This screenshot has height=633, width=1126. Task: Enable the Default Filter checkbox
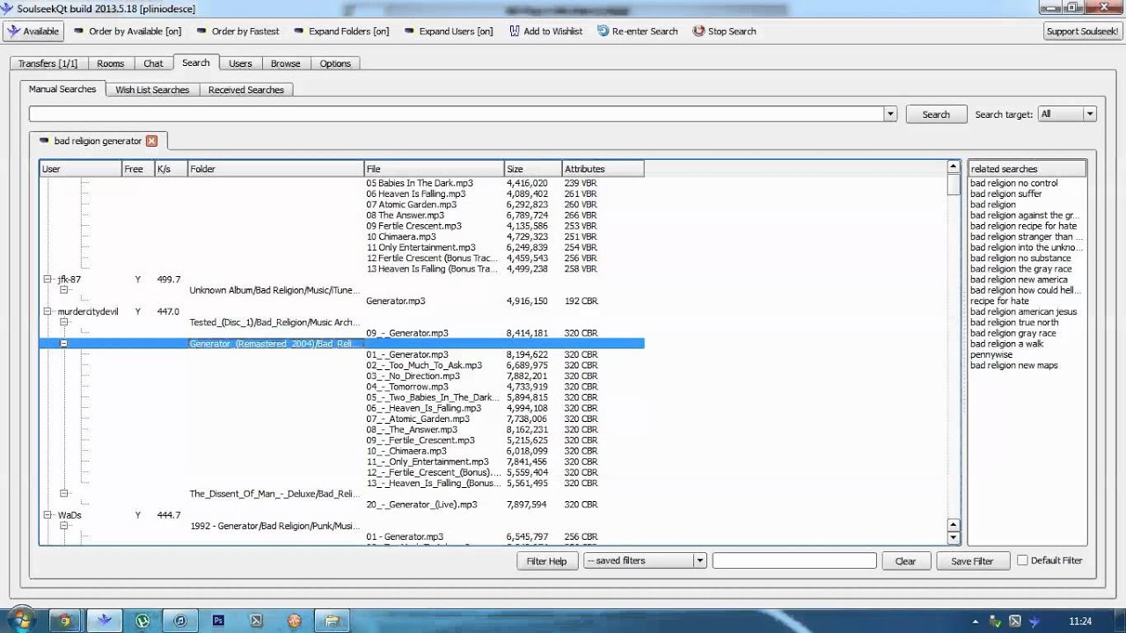1022,560
